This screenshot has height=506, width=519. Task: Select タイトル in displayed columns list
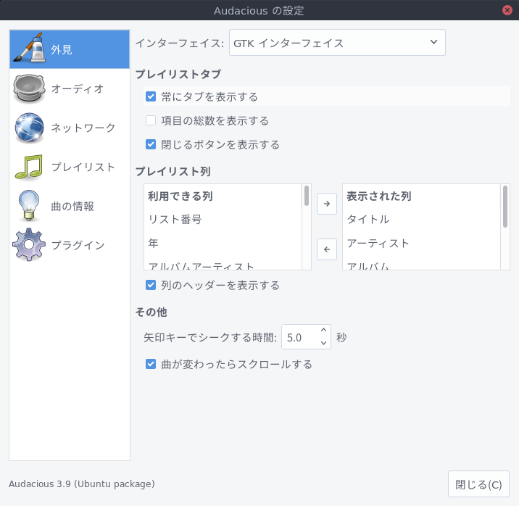pyautogui.click(x=368, y=219)
